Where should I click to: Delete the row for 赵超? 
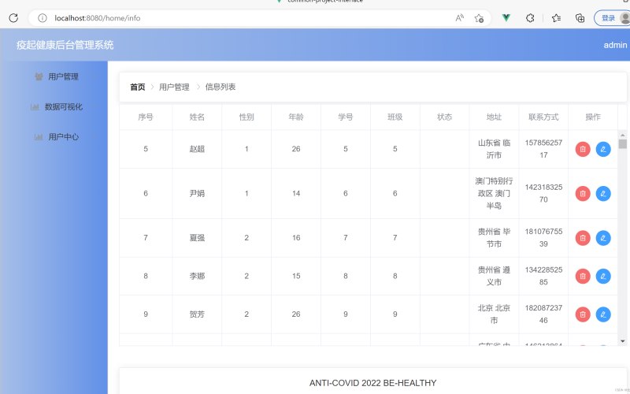click(x=583, y=149)
